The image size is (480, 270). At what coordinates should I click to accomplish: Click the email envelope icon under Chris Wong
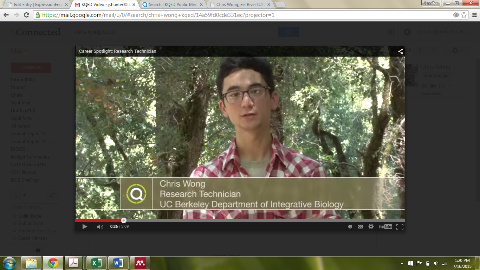442,86
